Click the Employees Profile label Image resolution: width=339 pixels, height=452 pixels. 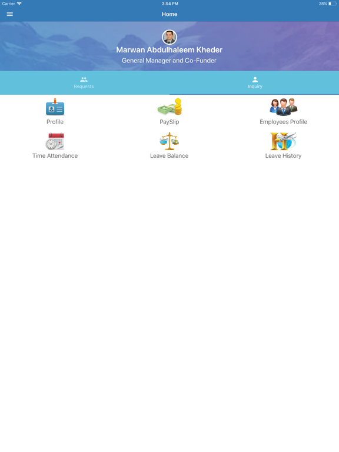click(283, 122)
